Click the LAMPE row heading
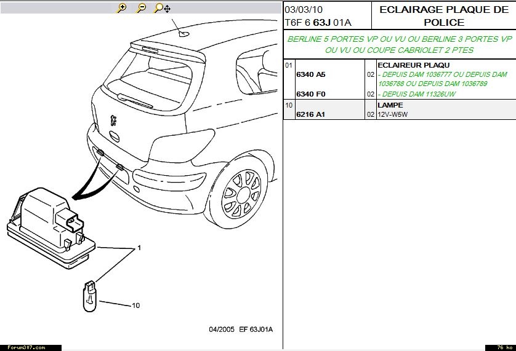The height and width of the screenshot is (351, 516). pos(390,105)
